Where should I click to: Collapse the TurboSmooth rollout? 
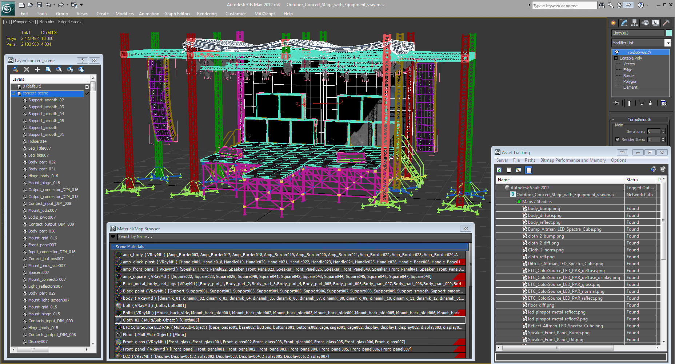pyautogui.click(x=613, y=120)
